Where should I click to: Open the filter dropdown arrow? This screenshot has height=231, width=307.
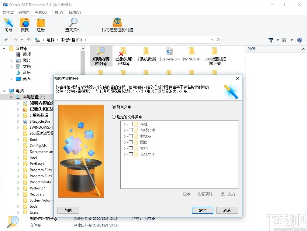coord(278,40)
